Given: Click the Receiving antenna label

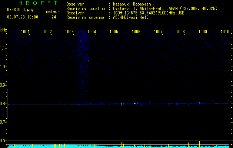Looking at the screenshot, I should click(x=85, y=17).
